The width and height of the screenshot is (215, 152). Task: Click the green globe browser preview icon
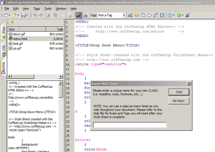[x=179, y=15]
